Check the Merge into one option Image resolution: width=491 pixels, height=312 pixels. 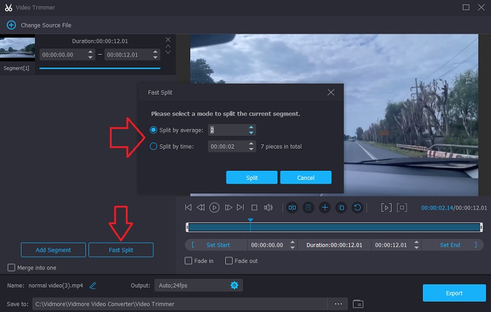(11, 268)
